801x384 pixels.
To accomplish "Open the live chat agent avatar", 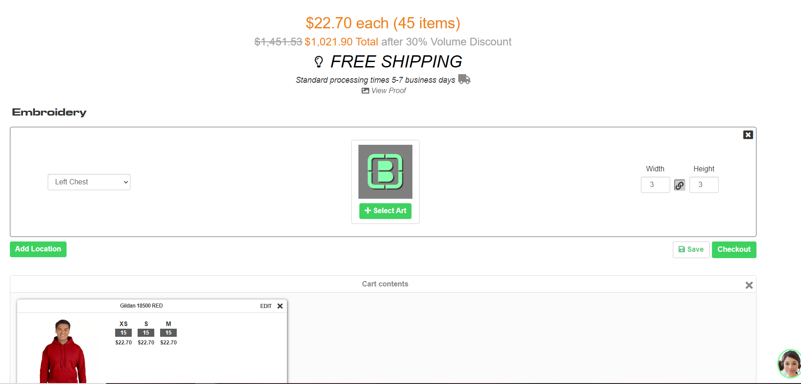I will [x=789, y=363].
